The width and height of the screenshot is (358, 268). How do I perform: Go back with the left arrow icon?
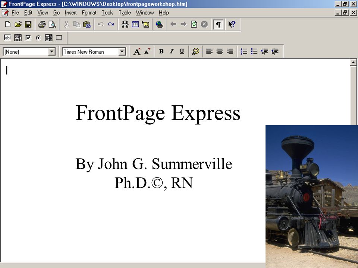[173, 24]
